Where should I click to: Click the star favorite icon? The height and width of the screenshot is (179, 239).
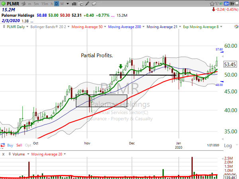point(212,3)
